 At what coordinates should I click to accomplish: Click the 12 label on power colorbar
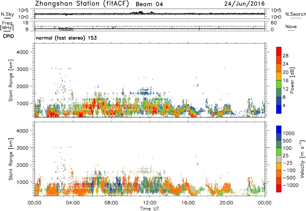tap(285, 89)
